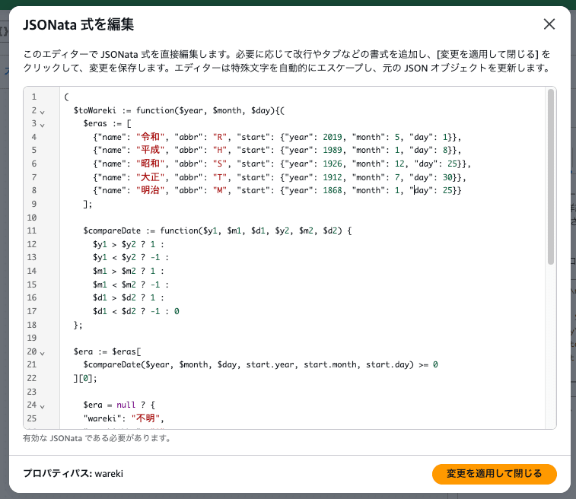Click the "$y1 < $y2 ? -1 :" line
This screenshot has width=576, height=499.
(x=130, y=257)
